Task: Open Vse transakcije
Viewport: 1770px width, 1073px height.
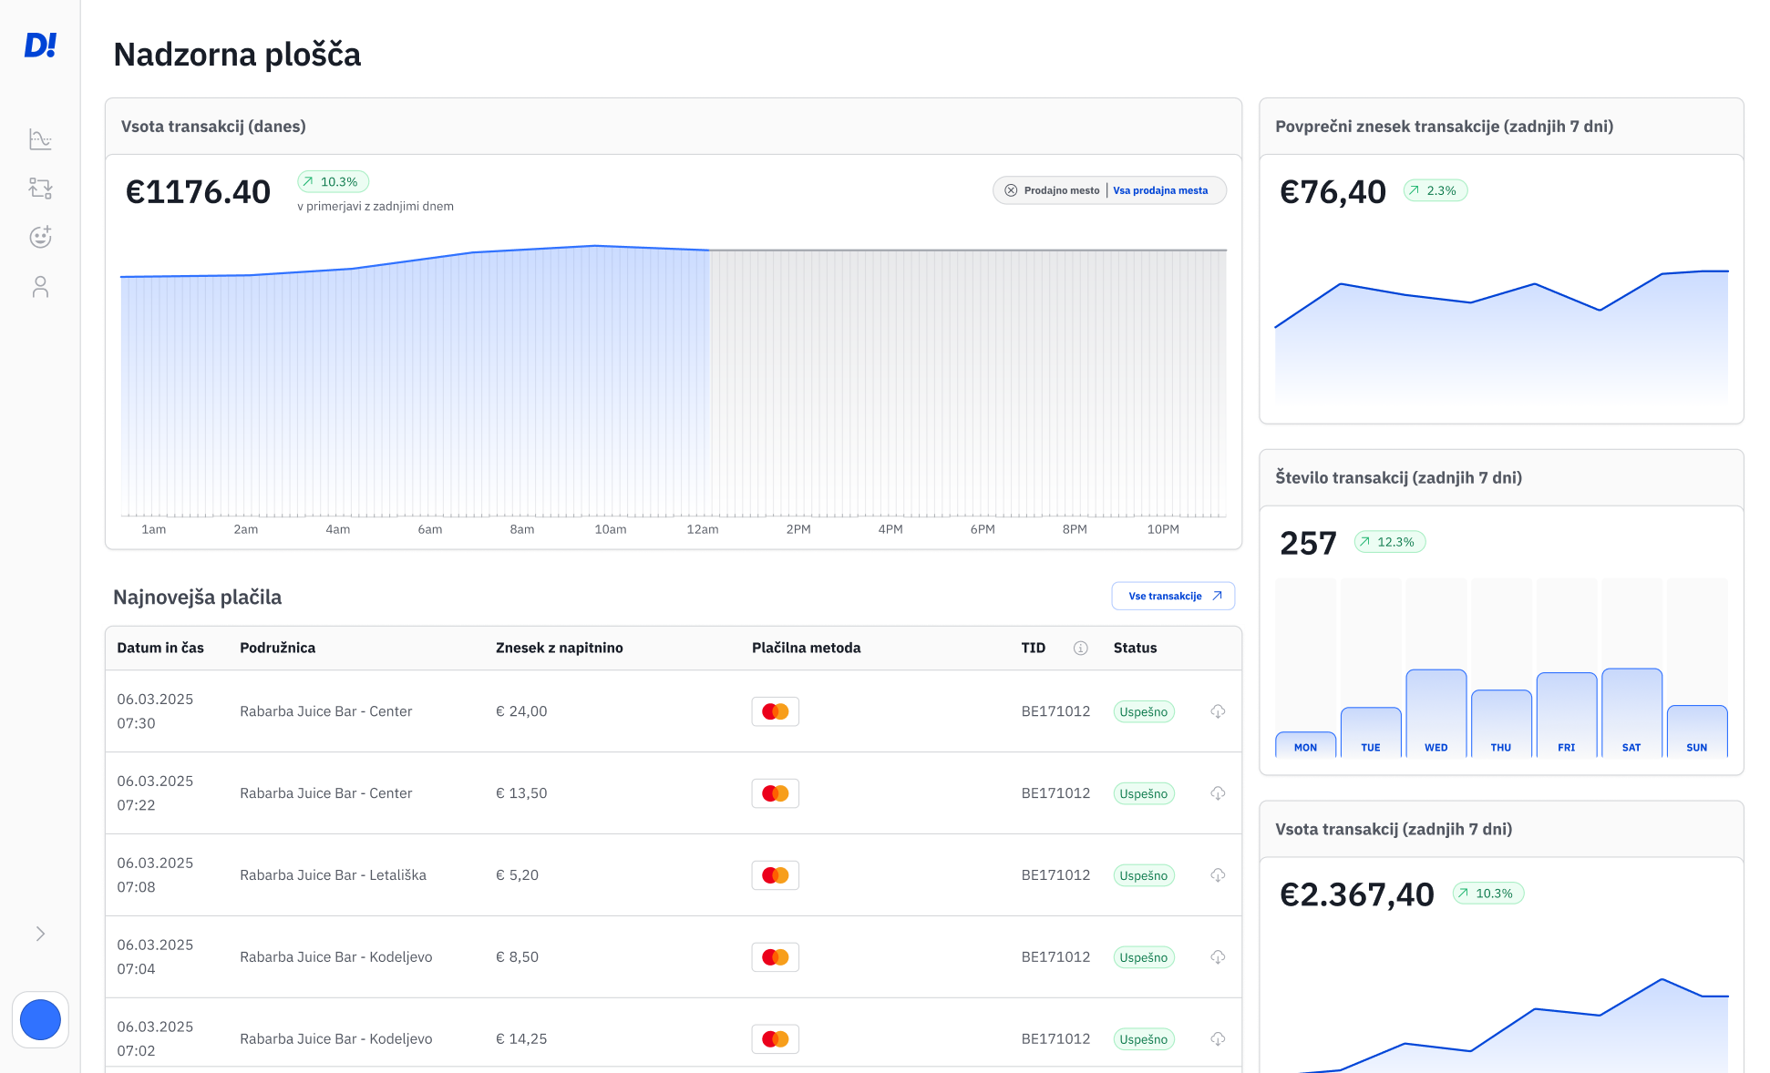Action: tap(1173, 596)
